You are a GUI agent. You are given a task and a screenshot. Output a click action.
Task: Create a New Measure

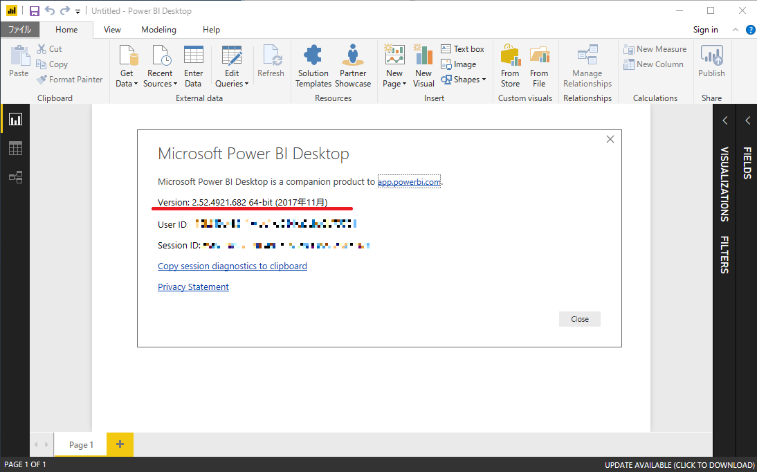click(x=655, y=49)
